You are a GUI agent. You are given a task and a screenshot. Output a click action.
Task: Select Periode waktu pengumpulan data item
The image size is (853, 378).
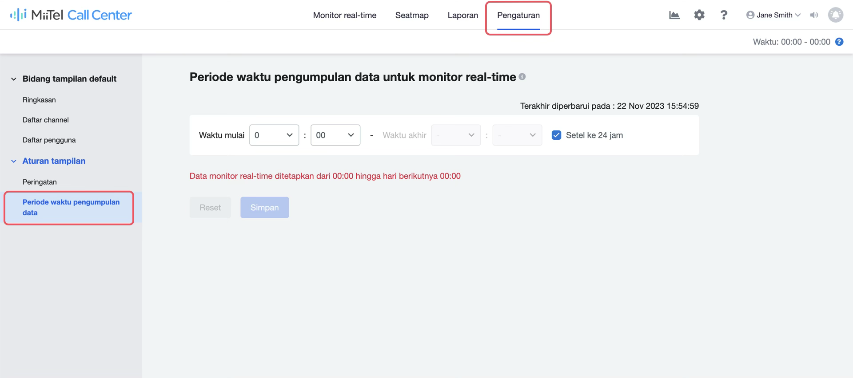(71, 207)
